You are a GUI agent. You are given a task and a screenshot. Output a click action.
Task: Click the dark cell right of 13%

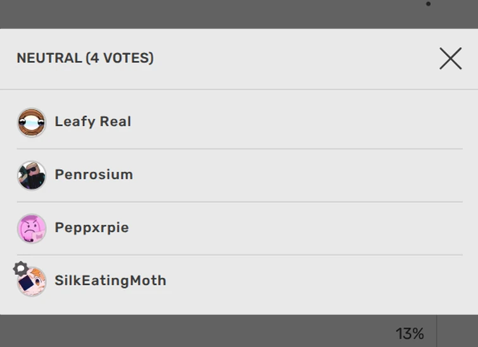coord(457,332)
